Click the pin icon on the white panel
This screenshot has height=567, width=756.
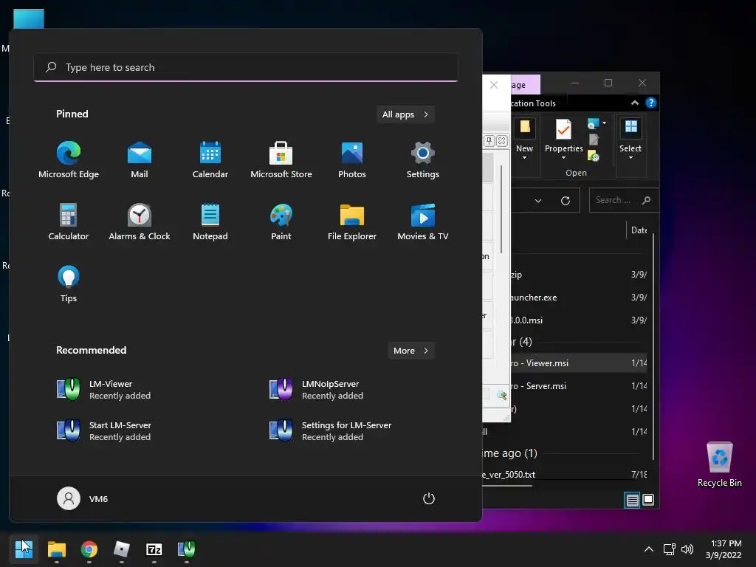(x=489, y=140)
